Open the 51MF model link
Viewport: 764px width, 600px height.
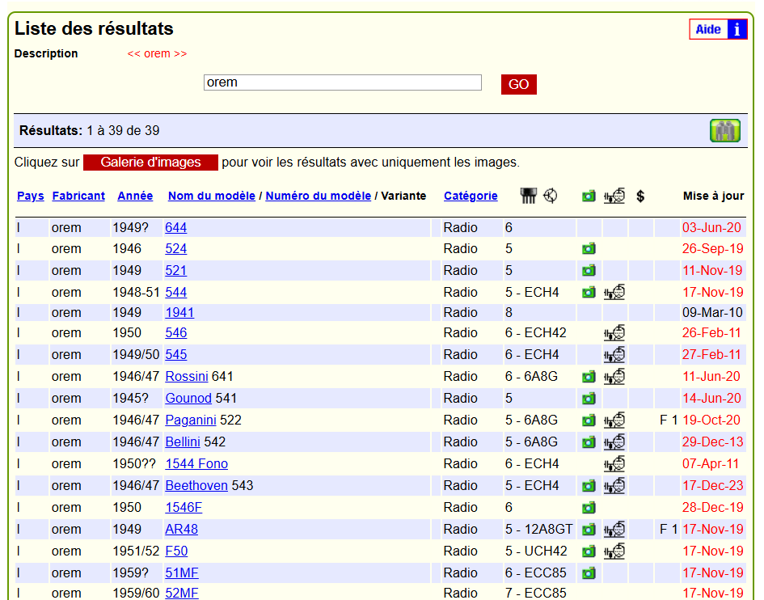coord(182,573)
